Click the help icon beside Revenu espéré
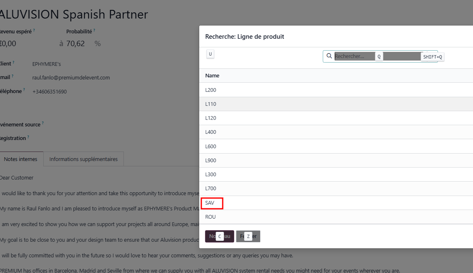Image resolution: width=473 pixels, height=273 pixels. (x=34, y=30)
